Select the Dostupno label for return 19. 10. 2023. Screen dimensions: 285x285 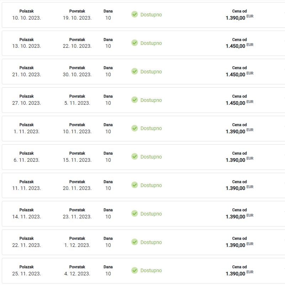tap(151, 15)
